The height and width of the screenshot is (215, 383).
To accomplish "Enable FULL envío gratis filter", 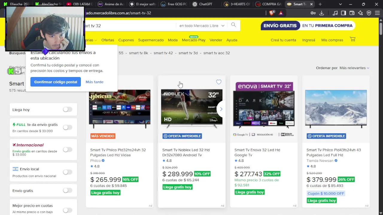I will tap(68, 128).
